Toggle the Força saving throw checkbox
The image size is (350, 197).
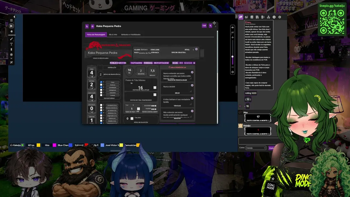point(101,82)
